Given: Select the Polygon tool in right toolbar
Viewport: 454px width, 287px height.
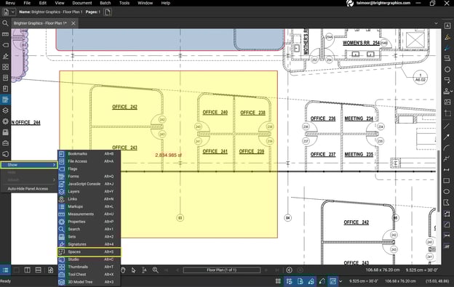Looking at the screenshot, I should point(447,203).
